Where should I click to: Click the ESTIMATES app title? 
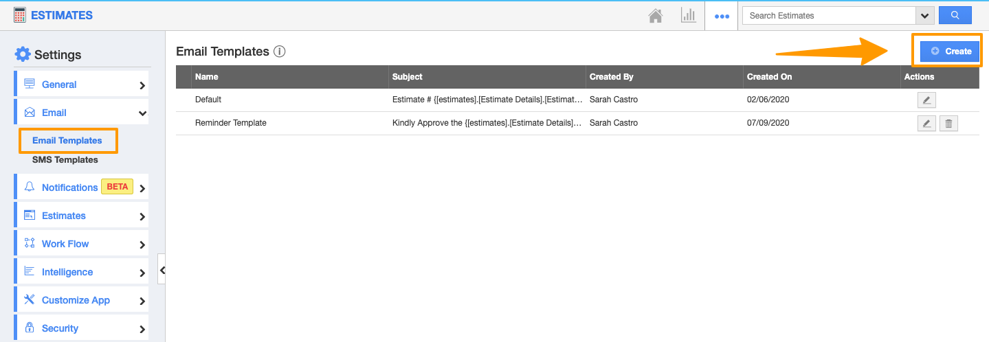point(62,15)
